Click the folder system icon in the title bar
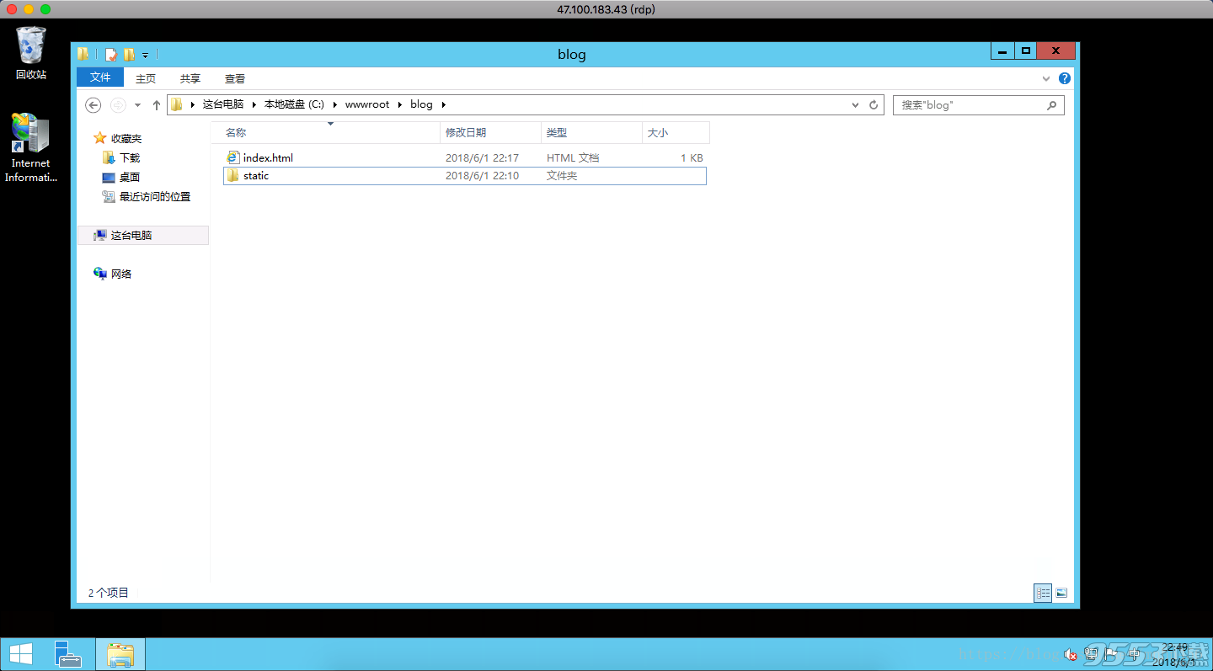1213x671 pixels. coord(83,54)
